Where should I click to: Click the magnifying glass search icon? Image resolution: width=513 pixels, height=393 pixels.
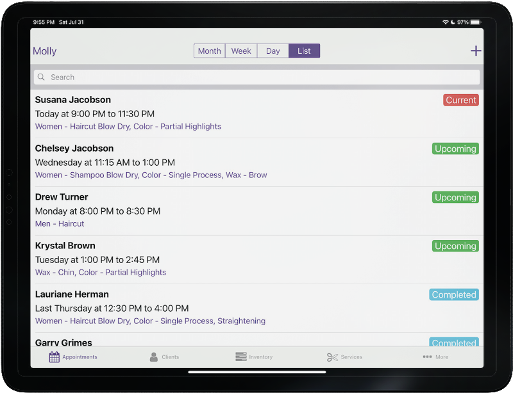click(41, 77)
